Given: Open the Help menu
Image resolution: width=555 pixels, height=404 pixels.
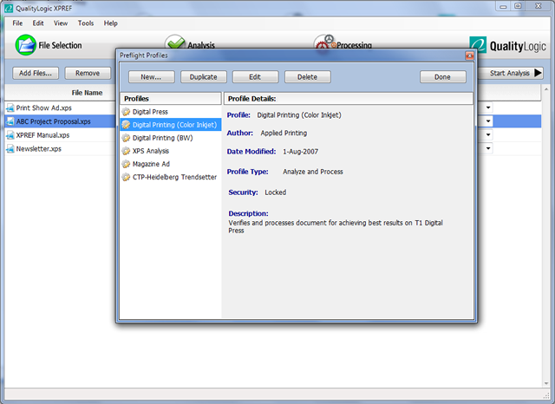Looking at the screenshot, I should click(x=110, y=23).
